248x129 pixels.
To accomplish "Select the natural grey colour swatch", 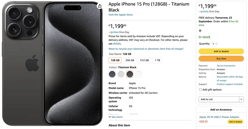I will 121,74.
